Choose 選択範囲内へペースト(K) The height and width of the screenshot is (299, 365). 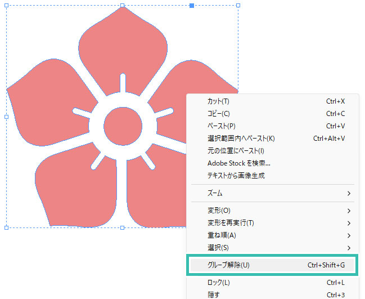(272, 139)
